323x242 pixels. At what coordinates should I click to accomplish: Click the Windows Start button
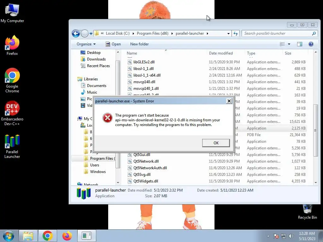(9, 236)
